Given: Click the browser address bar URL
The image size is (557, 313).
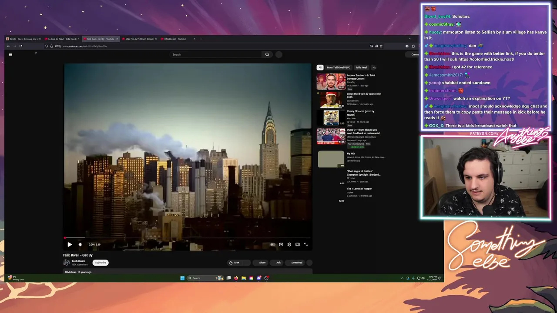Looking at the screenshot, I should point(85,46).
